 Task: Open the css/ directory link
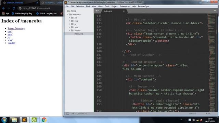coord(10,31)
